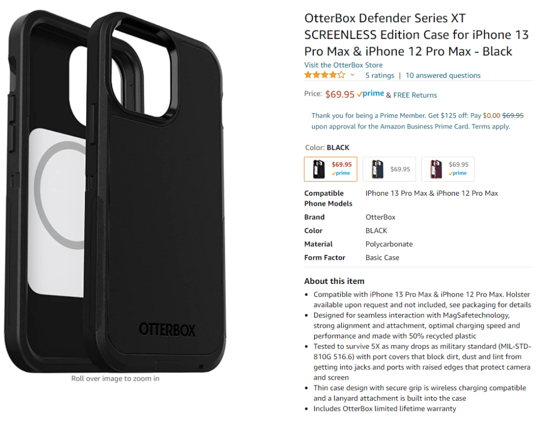This screenshot has height=423, width=541.
Task: Click the Prime logo beside price
Action: tap(370, 94)
